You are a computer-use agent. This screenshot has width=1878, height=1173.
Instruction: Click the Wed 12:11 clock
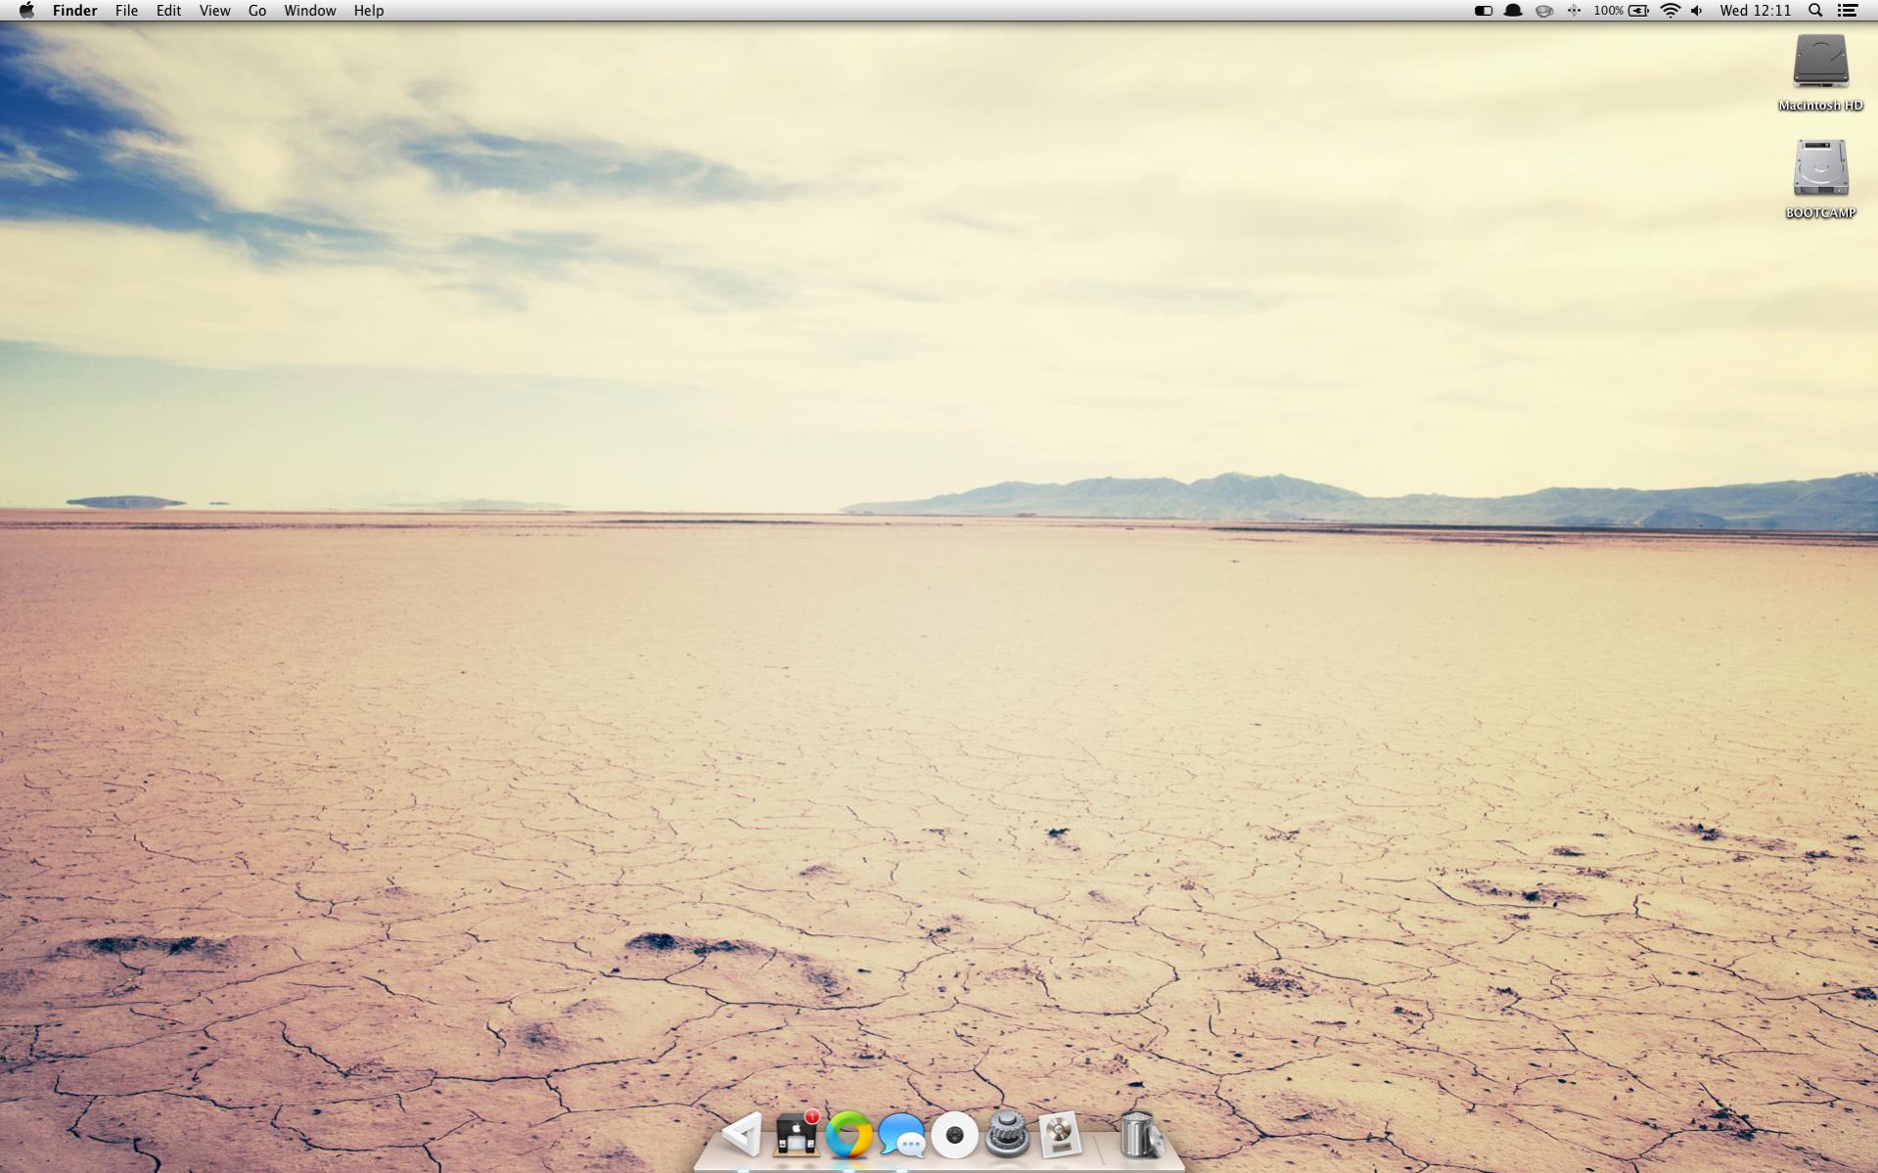pyautogui.click(x=1756, y=11)
